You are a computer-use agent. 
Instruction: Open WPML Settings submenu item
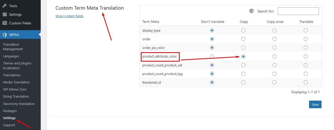[9, 118]
